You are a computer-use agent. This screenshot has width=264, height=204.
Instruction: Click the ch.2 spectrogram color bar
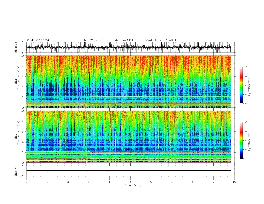pyautogui.click(x=241, y=140)
